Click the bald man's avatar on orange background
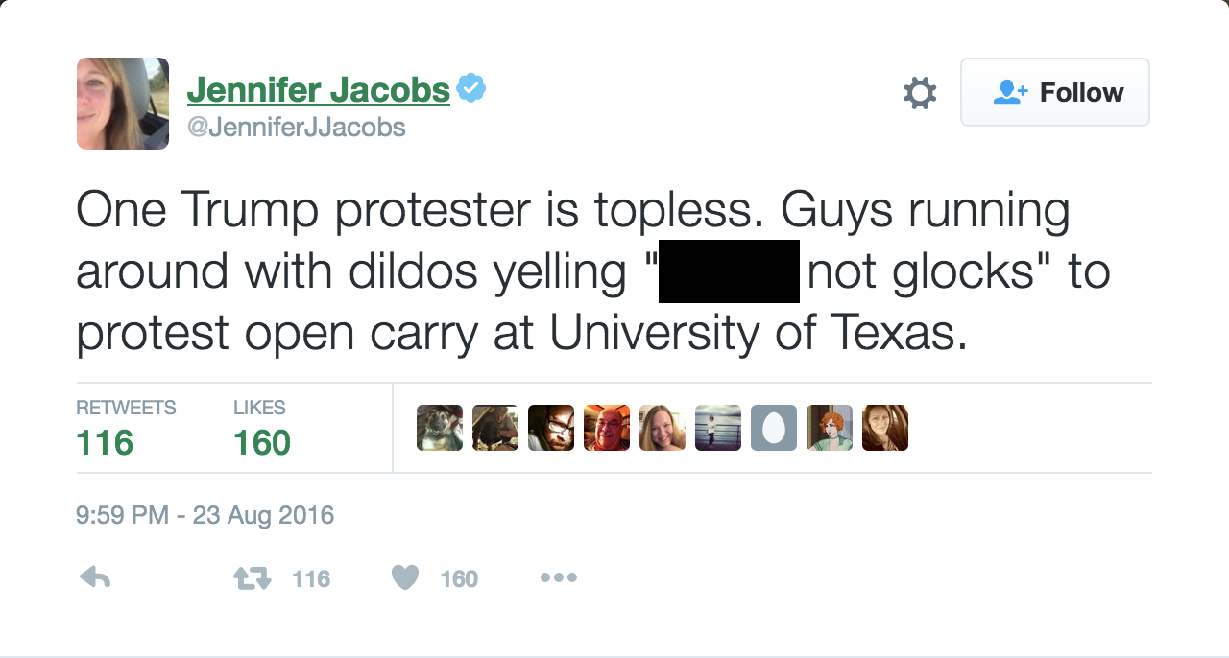This screenshot has width=1229, height=658. tap(607, 428)
